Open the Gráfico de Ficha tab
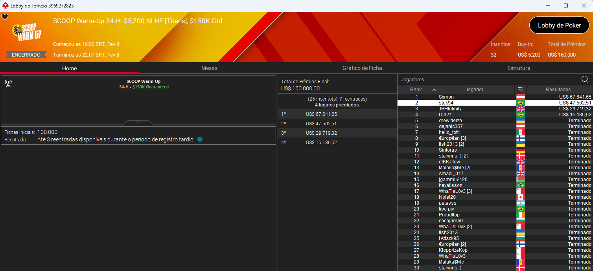The height and width of the screenshot is (271, 593). [x=362, y=68]
